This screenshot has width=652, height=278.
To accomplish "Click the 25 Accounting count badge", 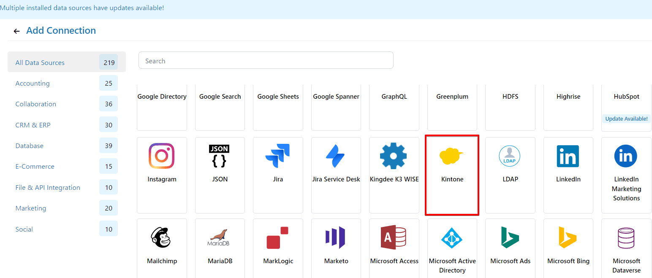I will (109, 83).
